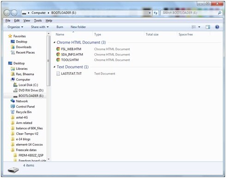
Task: Click the Local Disk (C:) drive icon
Action: coord(15,85)
